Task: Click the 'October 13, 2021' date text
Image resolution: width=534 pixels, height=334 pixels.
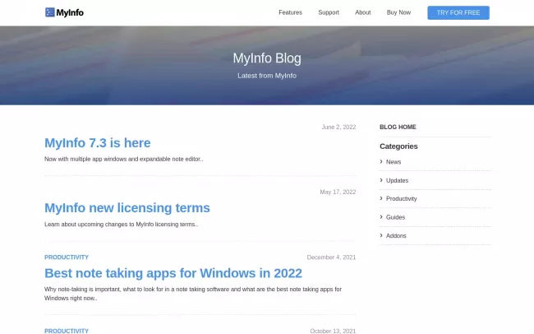Action: point(333,331)
